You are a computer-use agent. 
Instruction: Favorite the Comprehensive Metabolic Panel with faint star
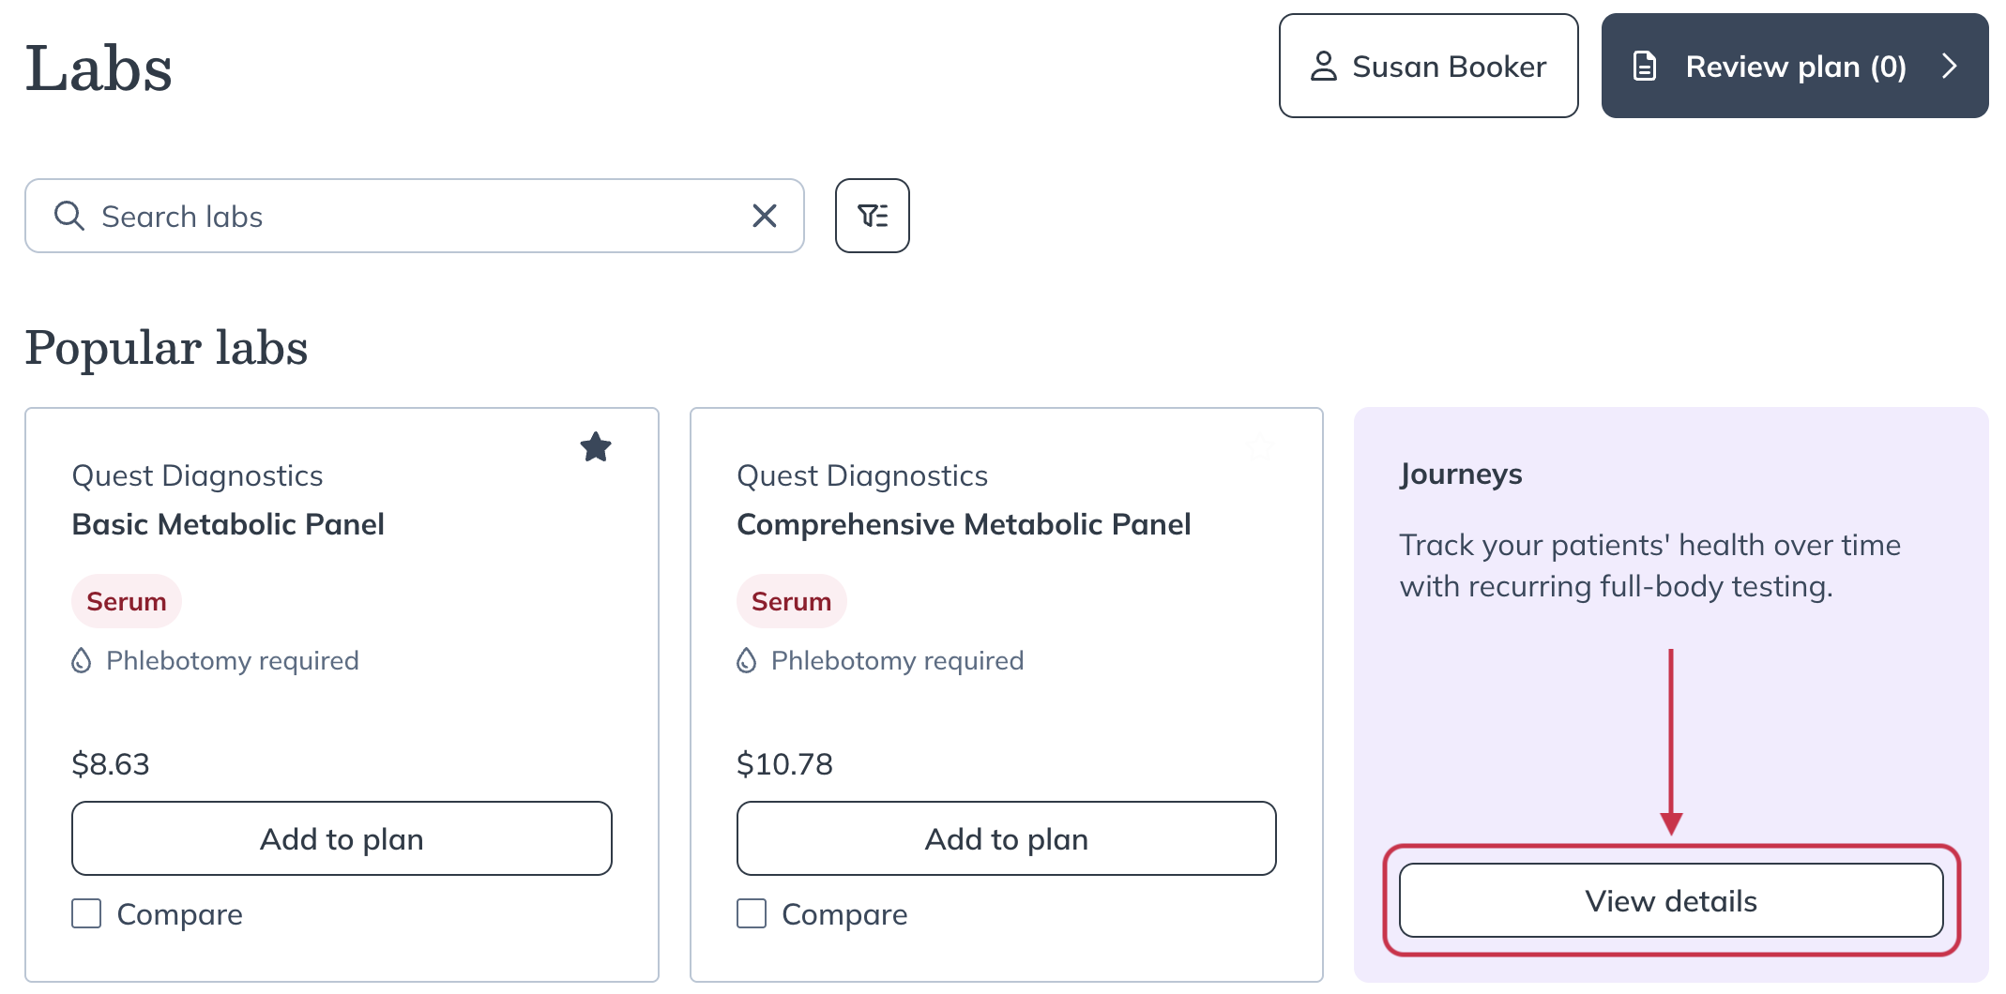1260,447
